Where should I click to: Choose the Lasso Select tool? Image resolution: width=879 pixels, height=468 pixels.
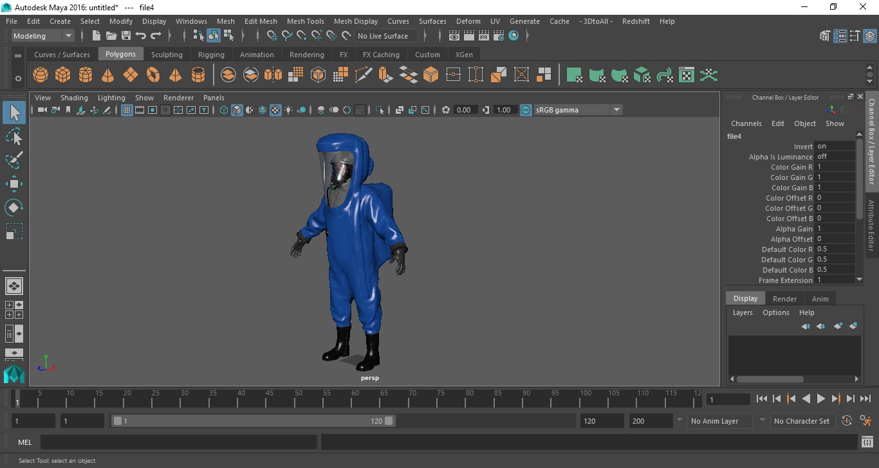[x=14, y=137]
